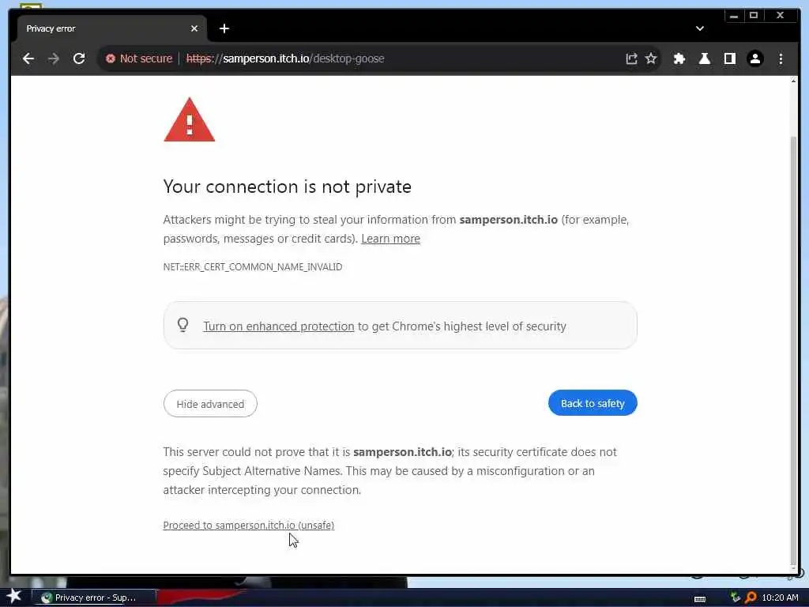This screenshot has height=607, width=809.
Task: Open the profile avatar icon
Action: pos(755,58)
